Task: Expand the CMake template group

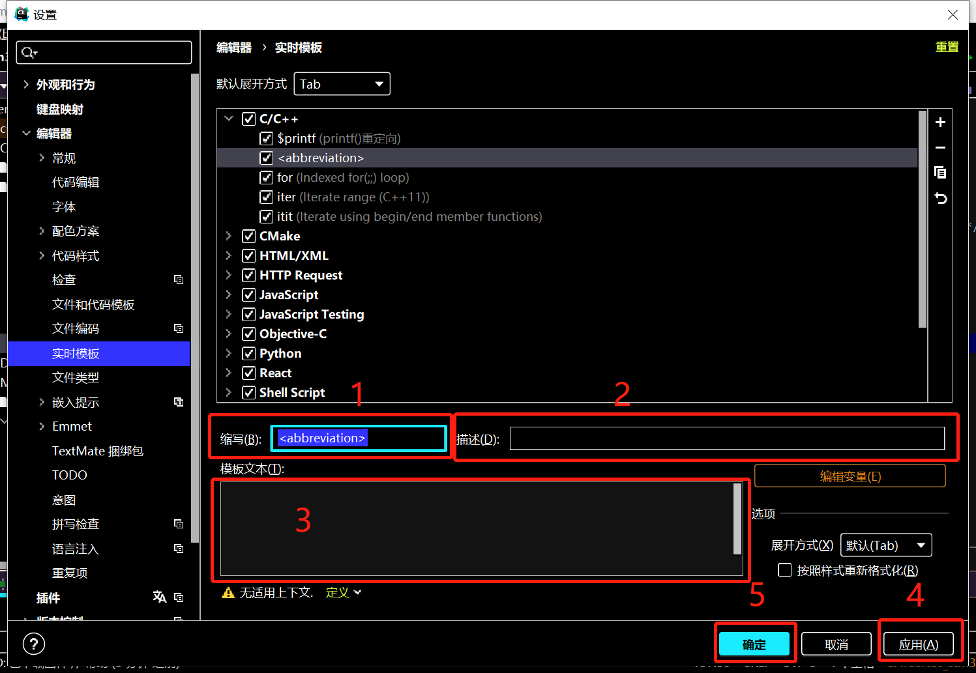Action: point(228,236)
